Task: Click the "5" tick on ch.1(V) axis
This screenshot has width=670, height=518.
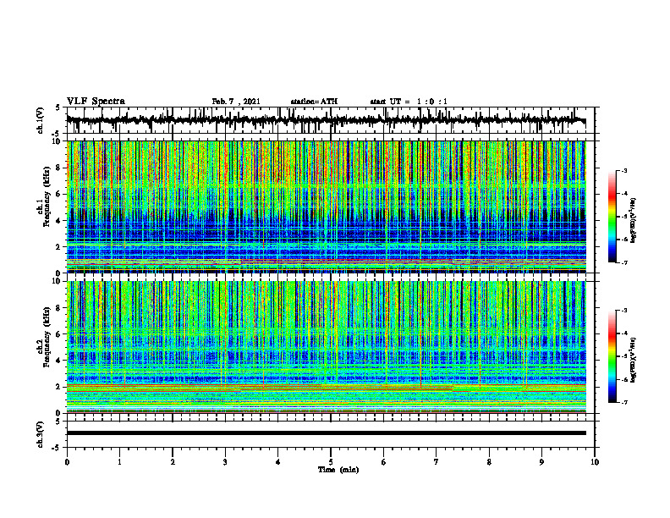Action: click(x=58, y=107)
